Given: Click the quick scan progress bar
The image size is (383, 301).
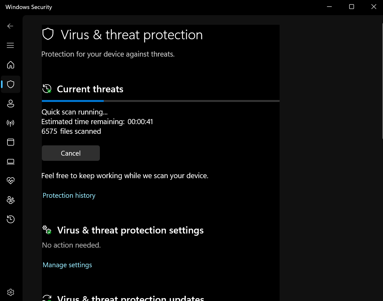Looking at the screenshot, I should click(x=160, y=101).
